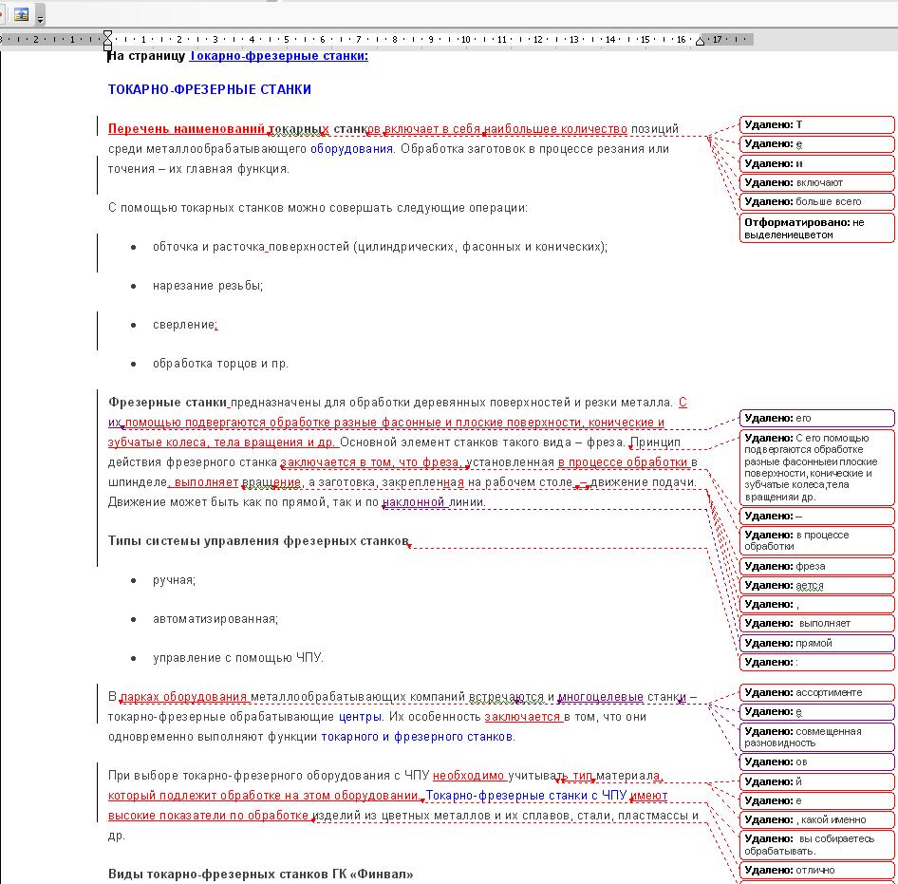898x884 pixels.
Task: Select balloon 'Удалено: С его помощью подвергаются'
Action: [x=816, y=467]
